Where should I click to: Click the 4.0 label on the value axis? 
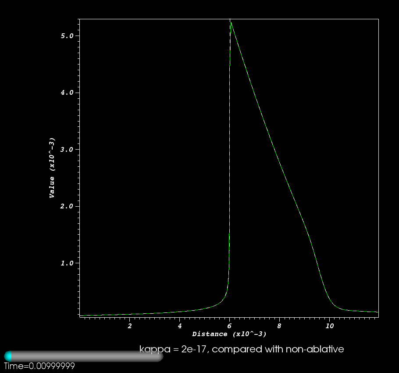point(67,93)
